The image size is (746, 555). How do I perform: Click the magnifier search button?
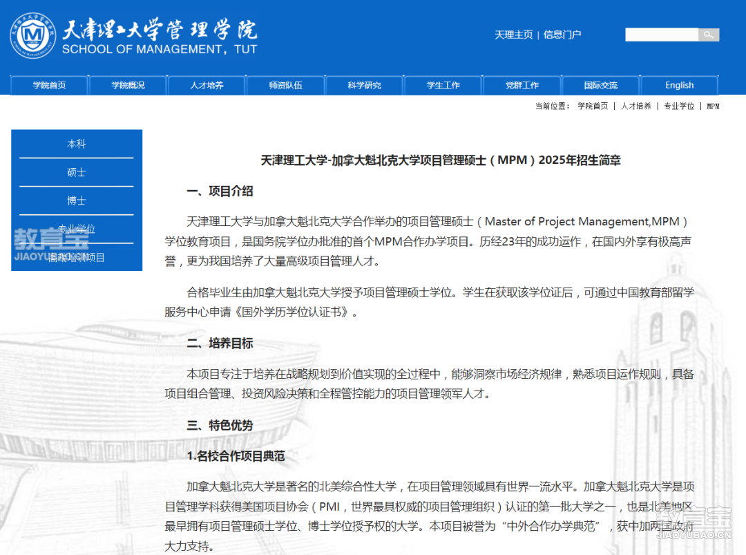(x=709, y=35)
